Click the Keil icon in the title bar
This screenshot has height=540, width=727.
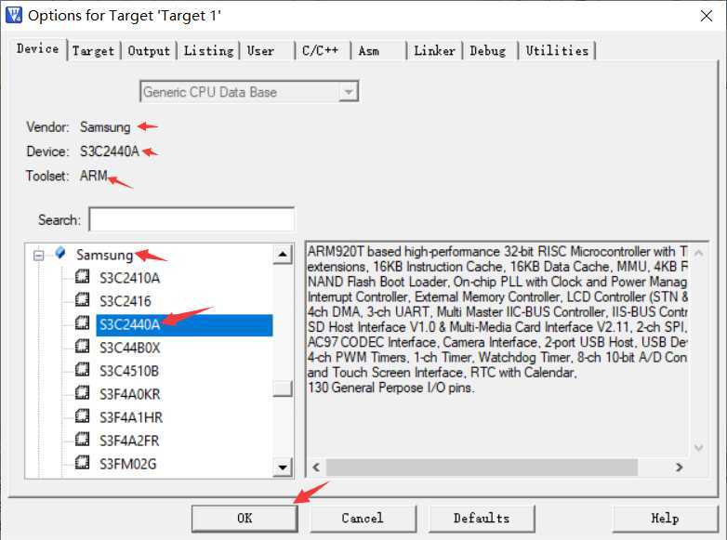tap(13, 14)
